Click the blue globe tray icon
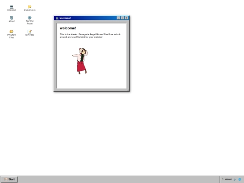244x183 pixels. pos(240,179)
